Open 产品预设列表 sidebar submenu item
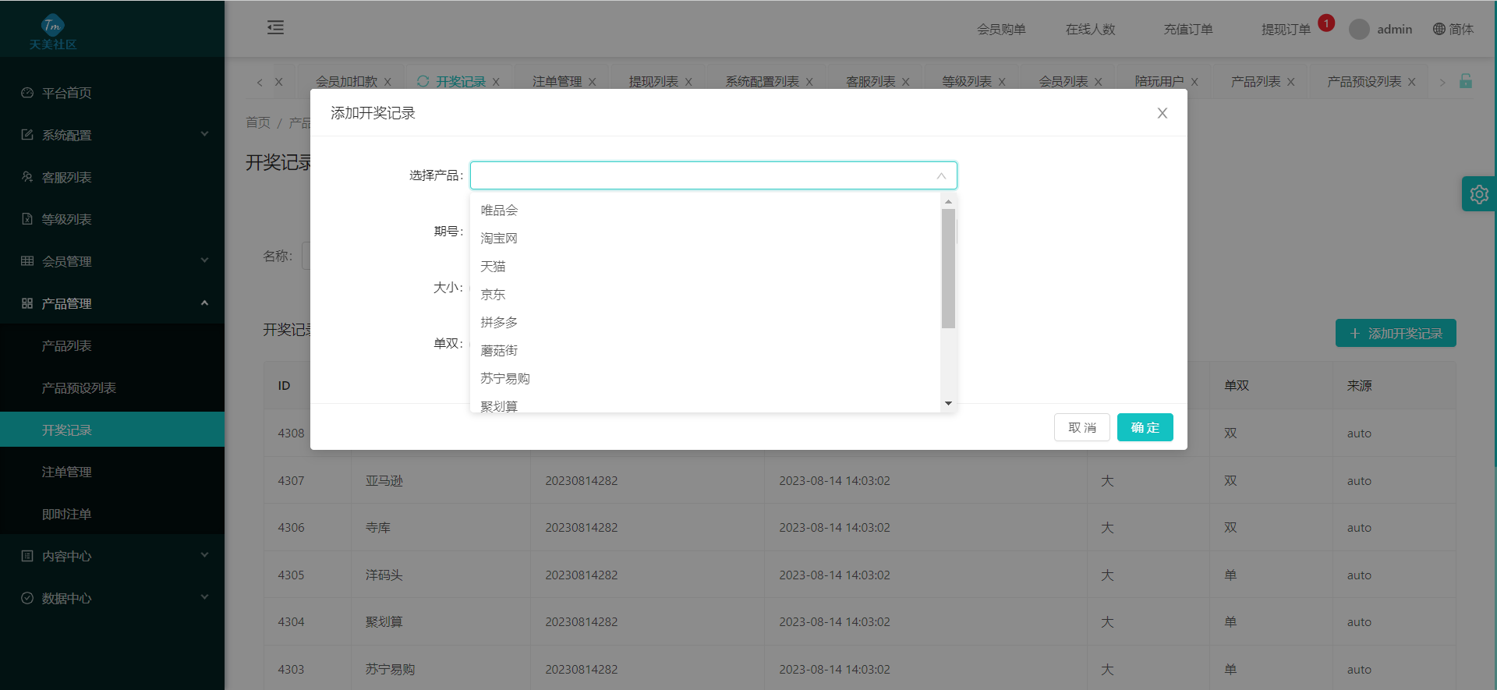The width and height of the screenshot is (1497, 690). [x=112, y=387]
